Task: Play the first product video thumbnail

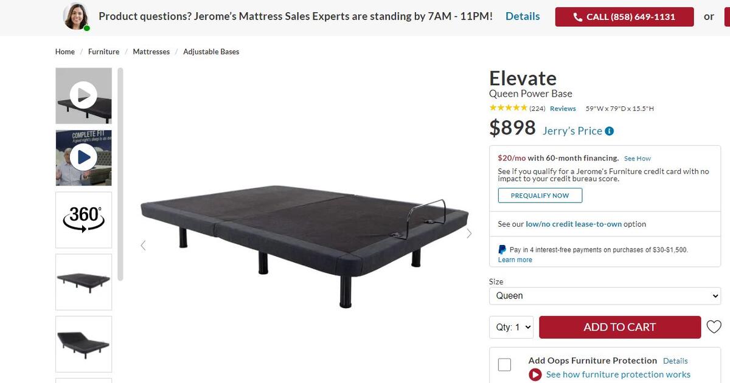Action: [x=83, y=95]
